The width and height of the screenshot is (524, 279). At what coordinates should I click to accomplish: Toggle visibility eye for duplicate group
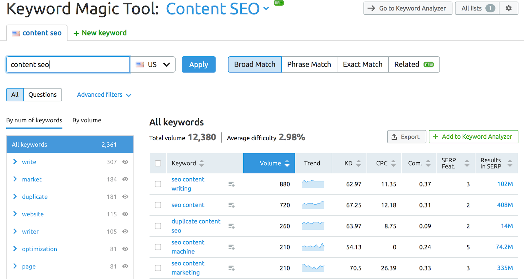tap(125, 196)
